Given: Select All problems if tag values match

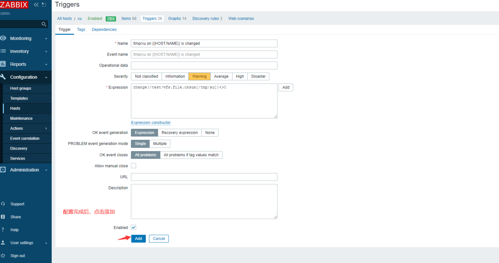Looking at the screenshot, I should tap(191, 155).
